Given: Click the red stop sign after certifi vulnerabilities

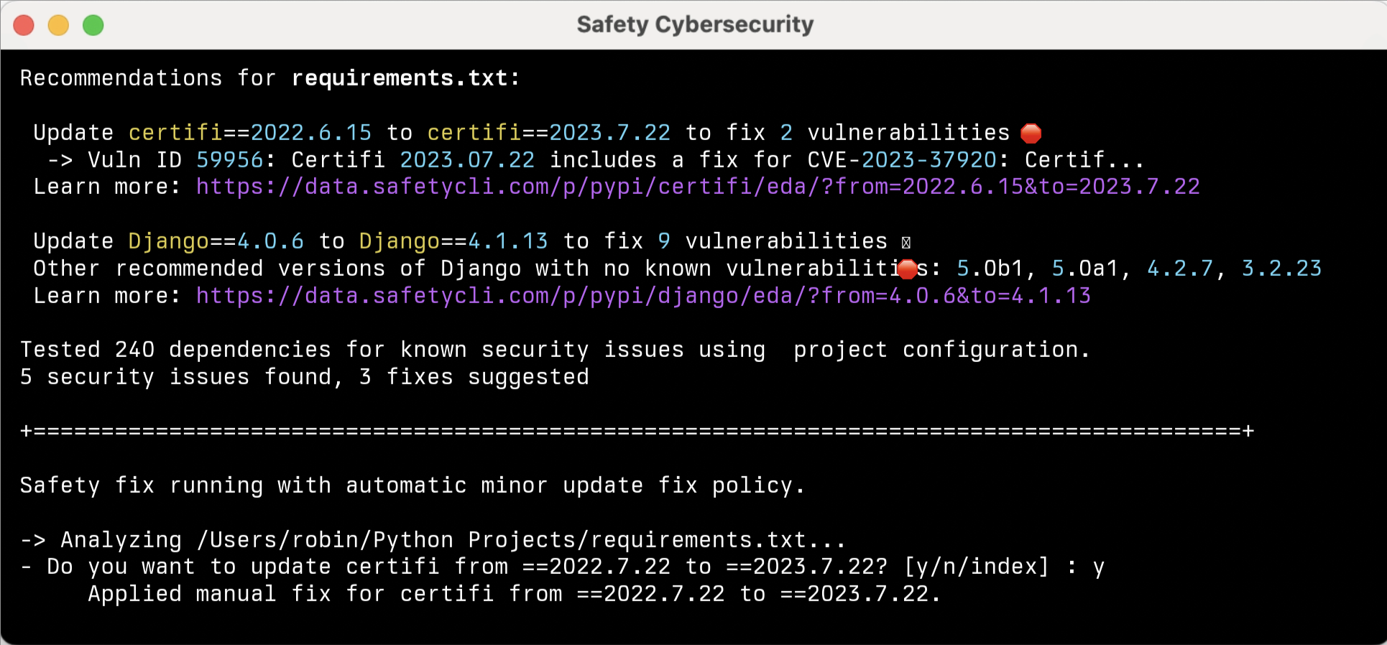Looking at the screenshot, I should point(1031,134).
